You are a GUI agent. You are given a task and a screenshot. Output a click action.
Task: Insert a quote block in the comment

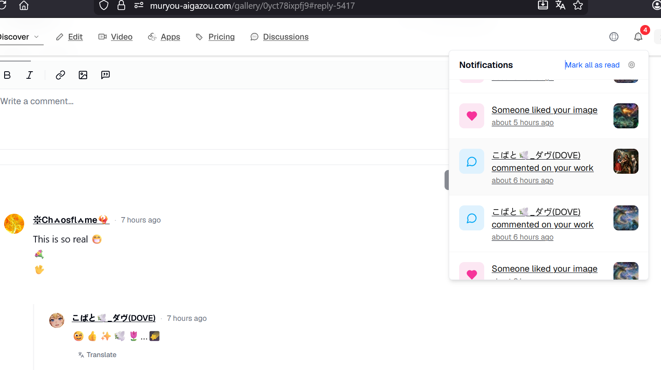pos(106,75)
